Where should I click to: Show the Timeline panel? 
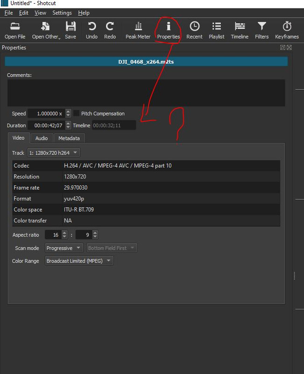point(240,30)
